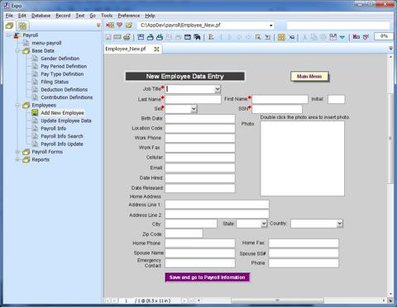Open Pay Period Definition in tree

pyautogui.click(x=64, y=66)
